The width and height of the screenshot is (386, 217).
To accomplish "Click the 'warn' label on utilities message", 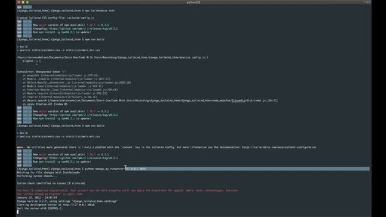I will (20, 147).
